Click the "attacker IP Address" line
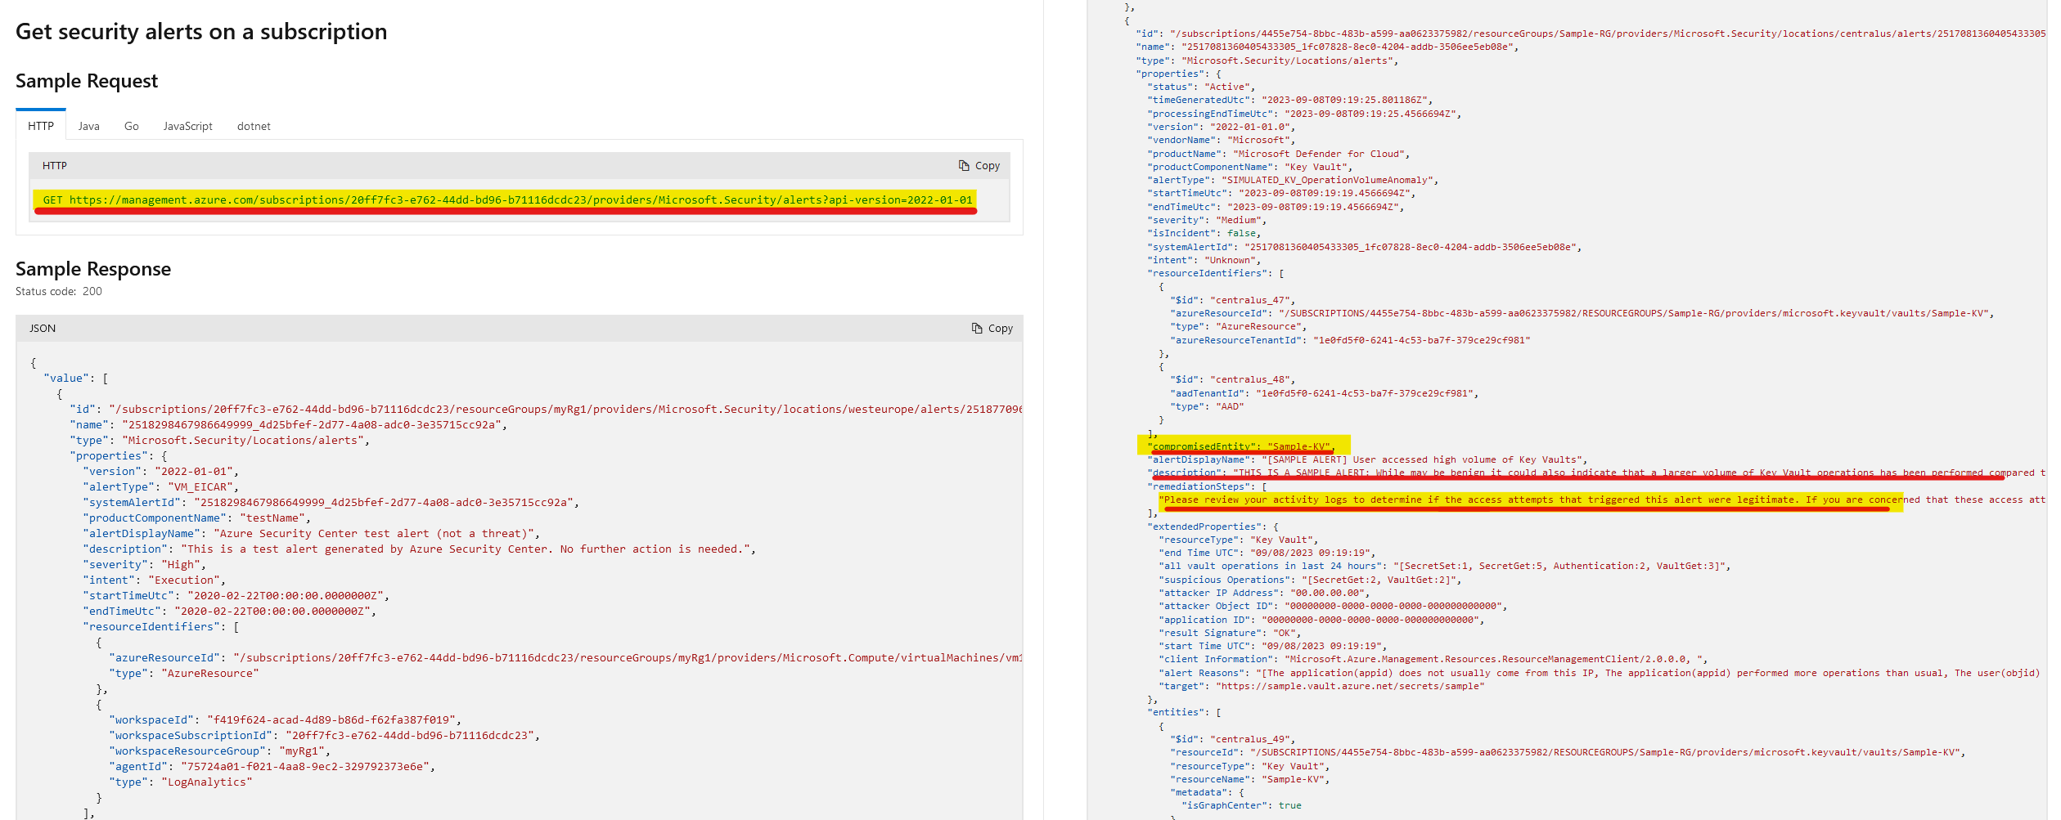 point(1264,593)
